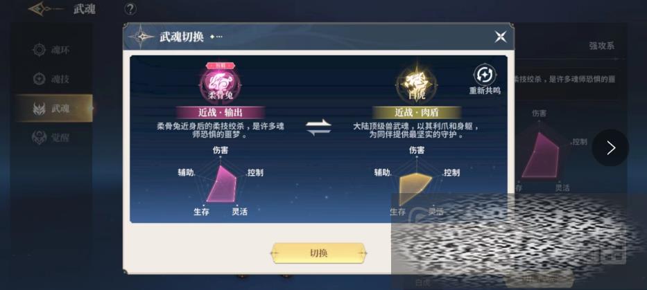This screenshot has width=647, height=290.
Task: Tap the back arrow icon beside 武魂 title
Action: pyautogui.click(x=45, y=8)
